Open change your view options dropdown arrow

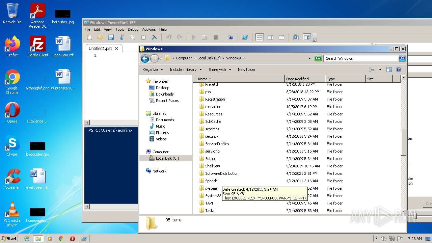point(380,70)
